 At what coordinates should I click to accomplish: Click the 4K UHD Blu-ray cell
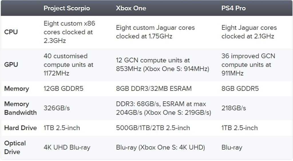pyautogui.click(x=67, y=148)
